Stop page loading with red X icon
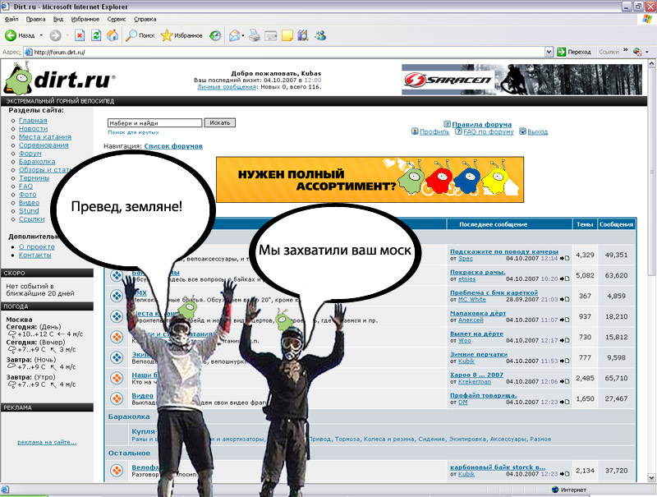 80,35
